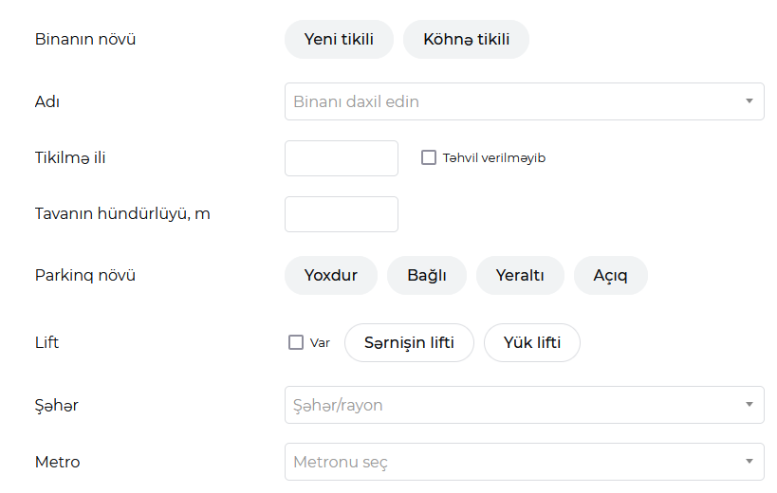This screenshot has height=493, width=777.
Task: Click the Təhvil verilməyib label text
Action: tap(494, 158)
